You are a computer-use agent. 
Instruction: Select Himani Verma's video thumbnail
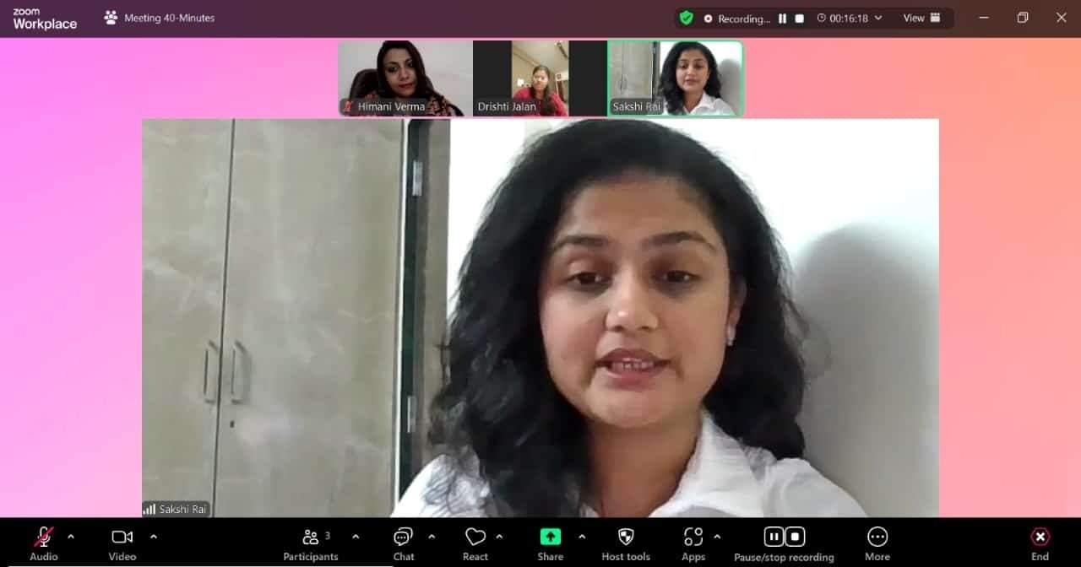405,78
